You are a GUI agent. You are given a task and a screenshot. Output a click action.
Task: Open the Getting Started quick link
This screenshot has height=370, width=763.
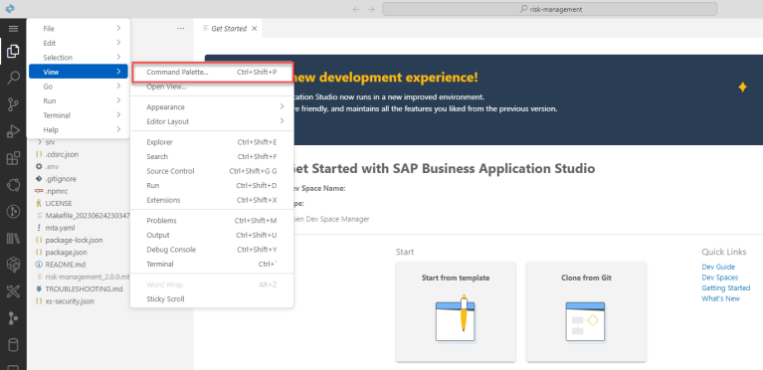(725, 288)
